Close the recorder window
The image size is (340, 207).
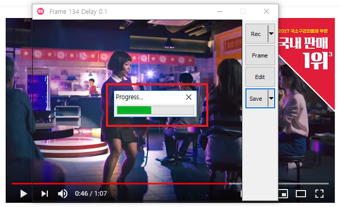click(267, 11)
